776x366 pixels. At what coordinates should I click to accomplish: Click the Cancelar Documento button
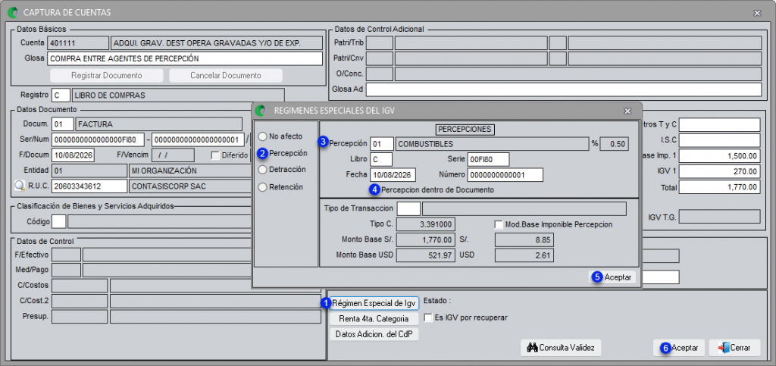226,76
